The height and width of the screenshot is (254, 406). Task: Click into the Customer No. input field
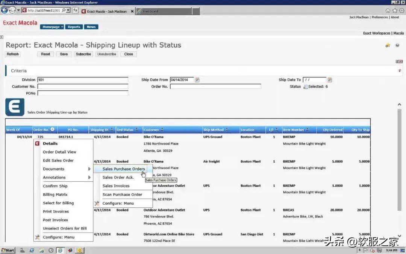pos(83,87)
